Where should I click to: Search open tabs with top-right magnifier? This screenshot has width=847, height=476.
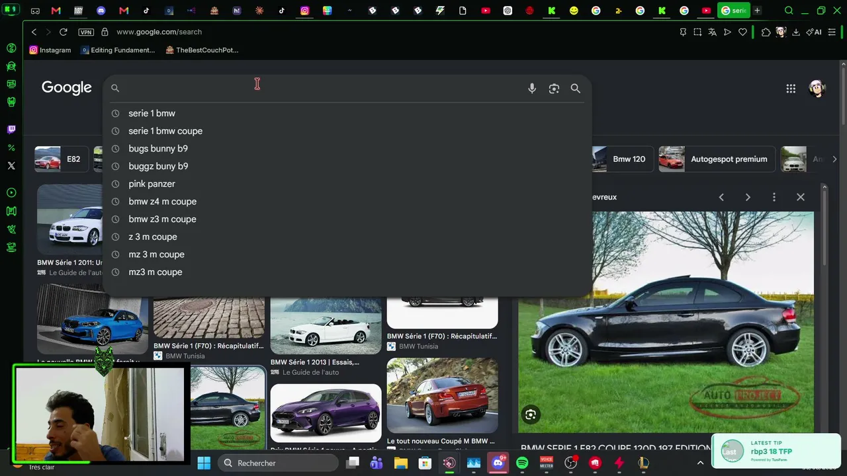point(789,11)
